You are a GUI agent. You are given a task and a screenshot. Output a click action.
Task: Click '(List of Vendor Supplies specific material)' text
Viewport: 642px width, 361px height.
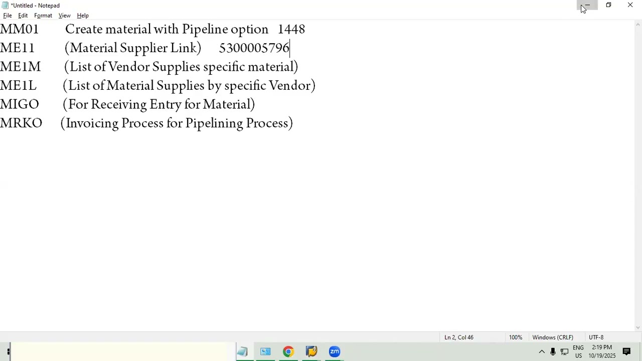181,67
